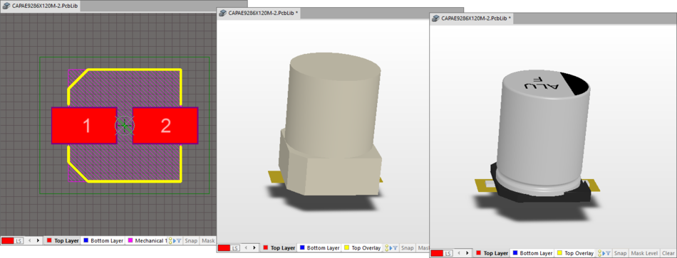Click the LS layer set button in left window
Screen dimensions: 677x258
[x=19, y=240]
